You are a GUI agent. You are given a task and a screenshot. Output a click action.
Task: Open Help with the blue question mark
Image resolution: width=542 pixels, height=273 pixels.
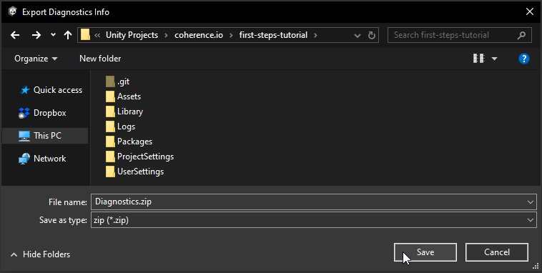point(524,59)
